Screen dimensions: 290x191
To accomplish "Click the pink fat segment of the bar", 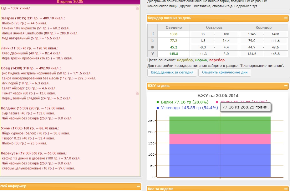I will point(220,139).
